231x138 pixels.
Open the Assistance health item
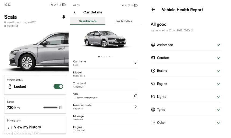point(186,45)
